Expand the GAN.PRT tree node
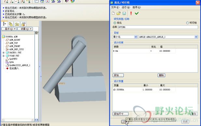Screen dimensions: 201x126 (4, 56)
